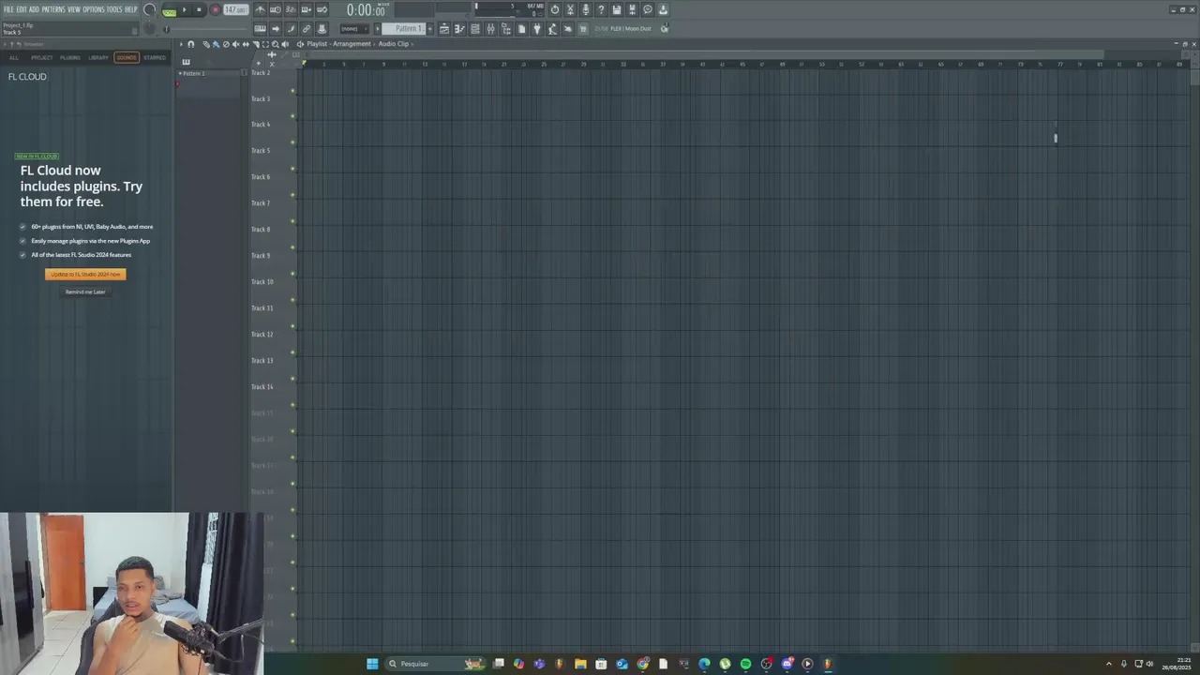
Task: Switch browser to ALL tab
Action: (x=14, y=57)
